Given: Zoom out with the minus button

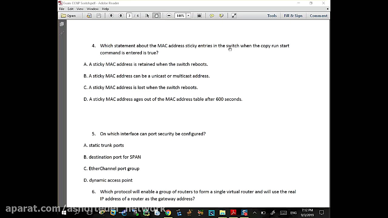Looking at the screenshot, I should pos(169,16).
